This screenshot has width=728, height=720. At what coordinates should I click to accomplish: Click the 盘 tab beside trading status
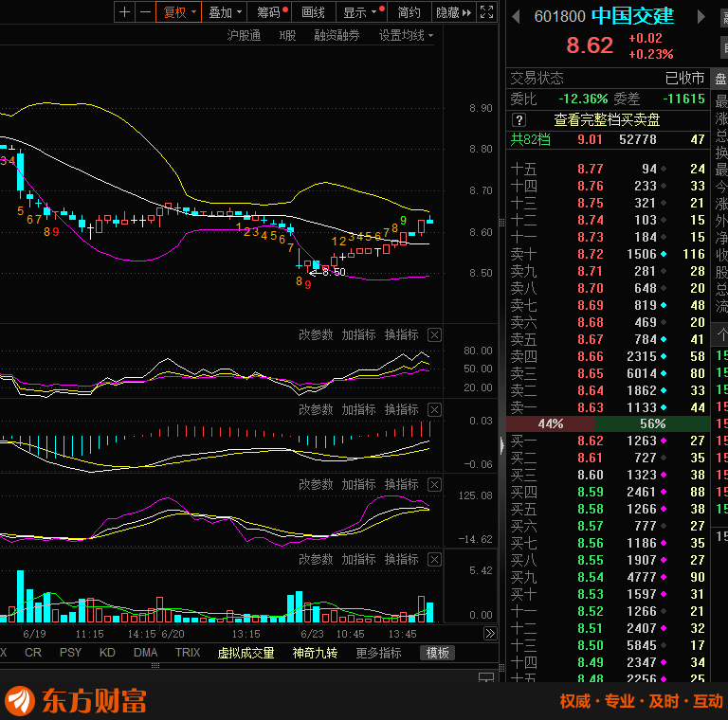click(x=720, y=79)
